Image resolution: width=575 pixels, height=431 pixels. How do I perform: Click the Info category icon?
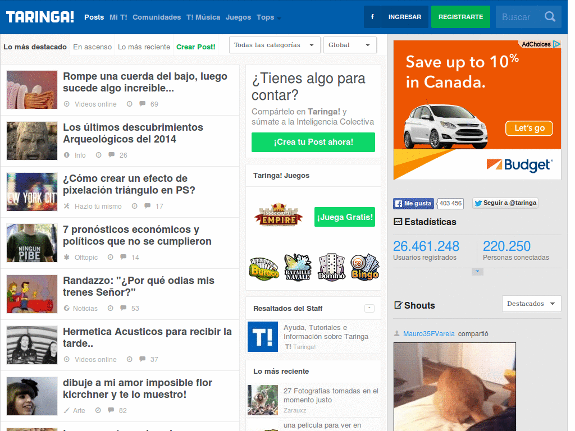(x=67, y=155)
